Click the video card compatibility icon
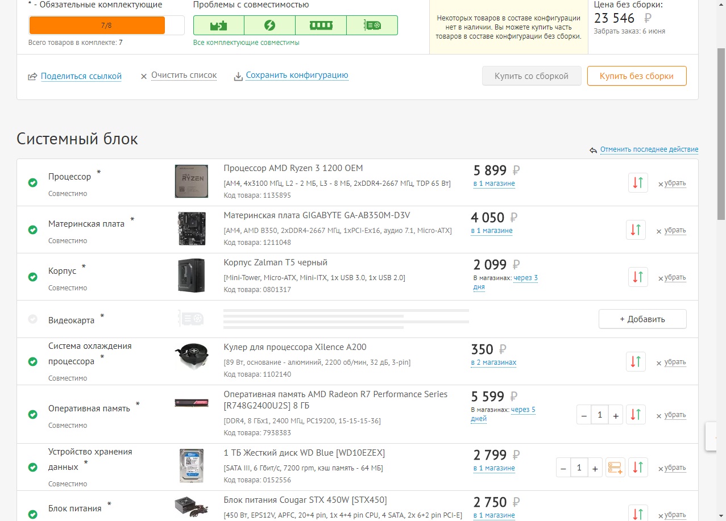Screen dimensions: 726x521 point(372,26)
